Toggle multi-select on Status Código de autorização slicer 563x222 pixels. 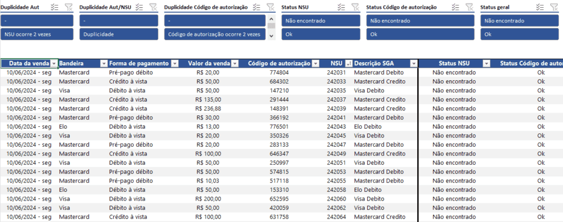(454, 7)
